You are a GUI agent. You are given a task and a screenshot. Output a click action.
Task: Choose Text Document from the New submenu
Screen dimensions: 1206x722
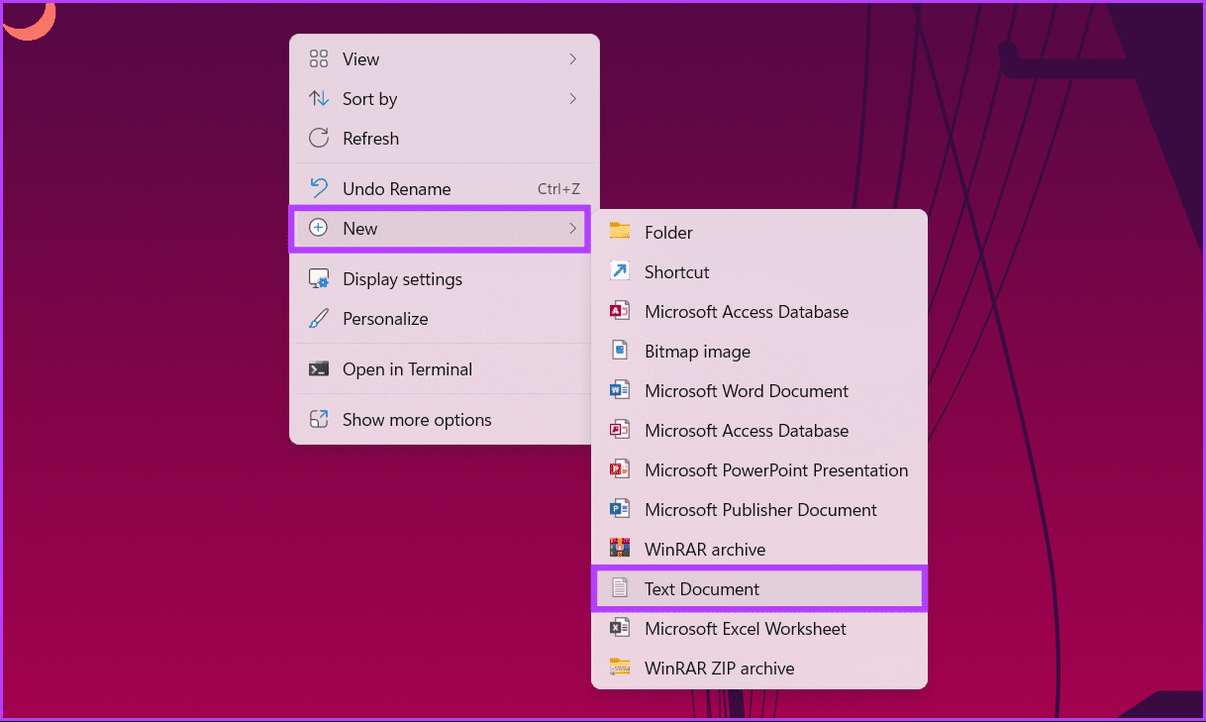point(758,588)
